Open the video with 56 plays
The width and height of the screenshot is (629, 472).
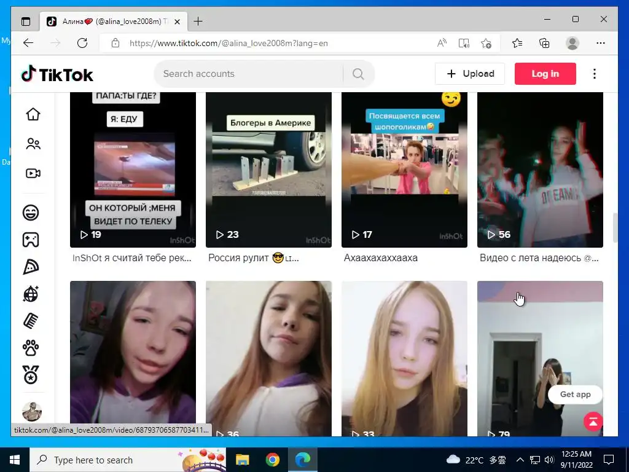(540, 170)
